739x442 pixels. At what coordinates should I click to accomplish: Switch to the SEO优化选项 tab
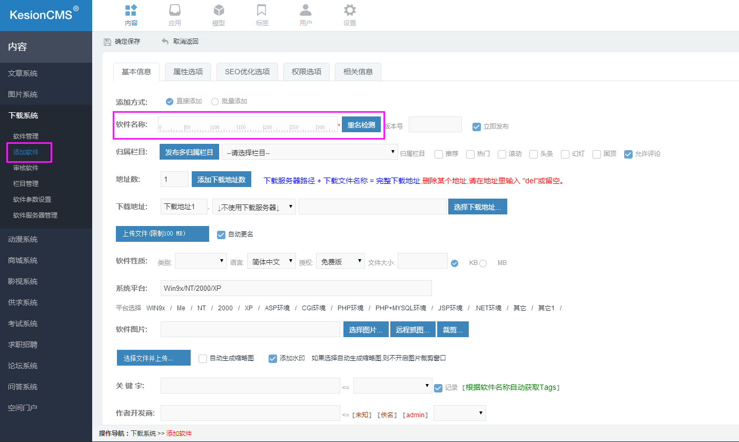click(x=247, y=72)
